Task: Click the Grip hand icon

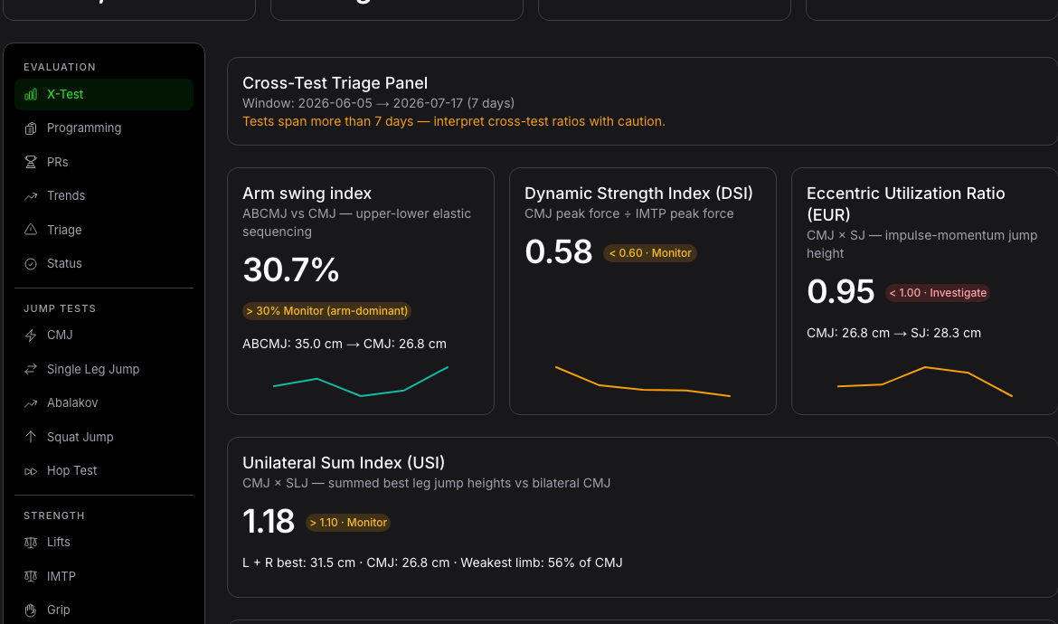Action: point(31,610)
